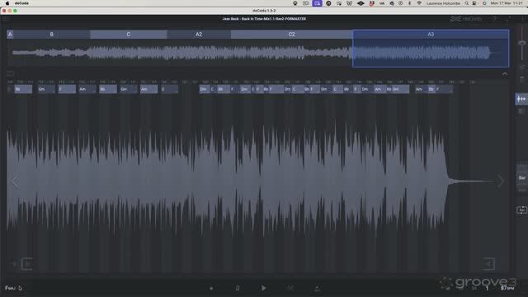Click the loop-start bracket icon at the bottom left
Screen dimensions: 528x297
coord(26,264)
